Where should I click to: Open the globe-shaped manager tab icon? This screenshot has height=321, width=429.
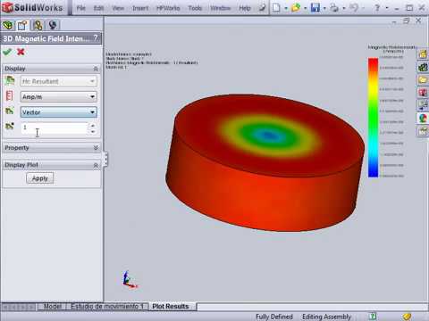click(x=53, y=25)
